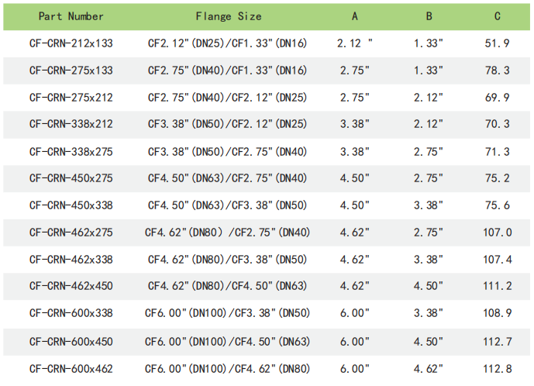
Task: Click the Part Number column header
Action: click(71, 16)
